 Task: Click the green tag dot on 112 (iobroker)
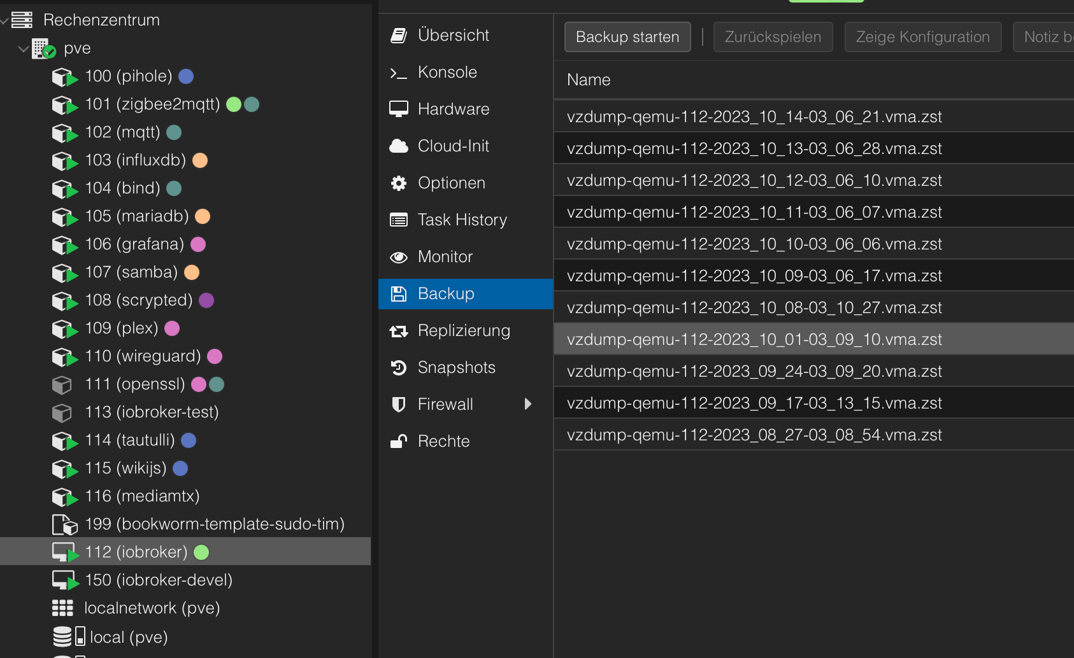201,552
